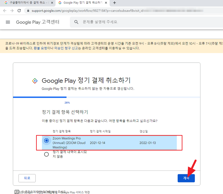Click the 갱신일 column header
The image size is (223, 194).
[x=143, y=131]
